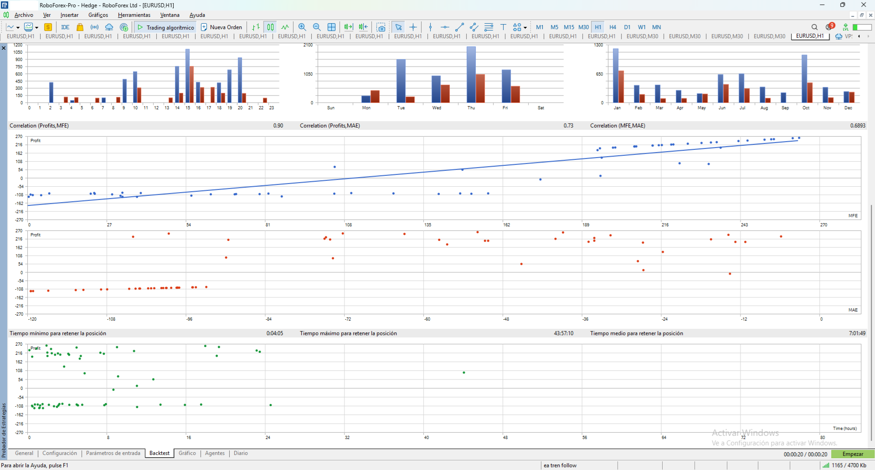
Task: Open the line chart window icon
Action: point(10,27)
